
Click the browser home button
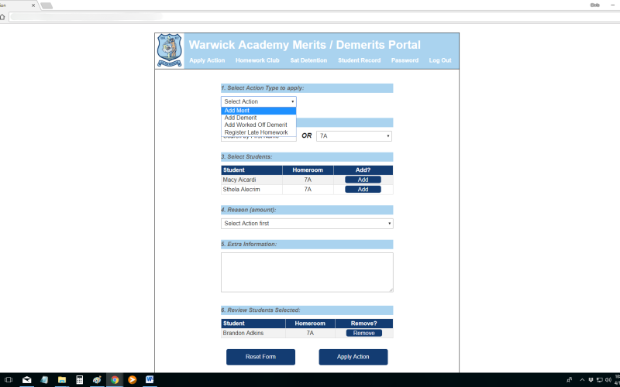2,17
